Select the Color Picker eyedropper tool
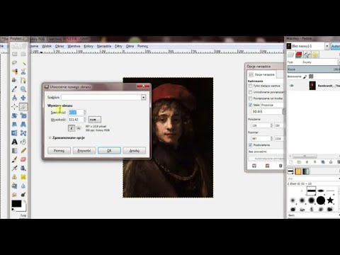Viewport: 340px width, 255px height. point(14,89)
